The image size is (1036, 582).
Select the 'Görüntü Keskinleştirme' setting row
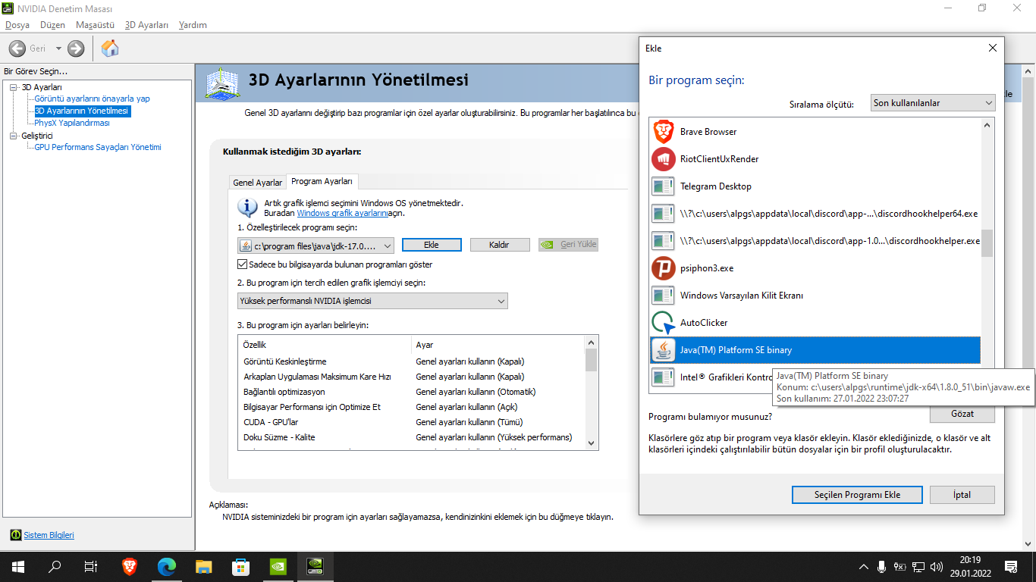click(x=411, y=361)
